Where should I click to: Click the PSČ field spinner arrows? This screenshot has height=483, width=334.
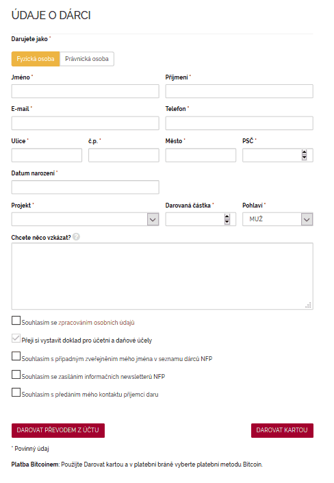click(304, 155)
